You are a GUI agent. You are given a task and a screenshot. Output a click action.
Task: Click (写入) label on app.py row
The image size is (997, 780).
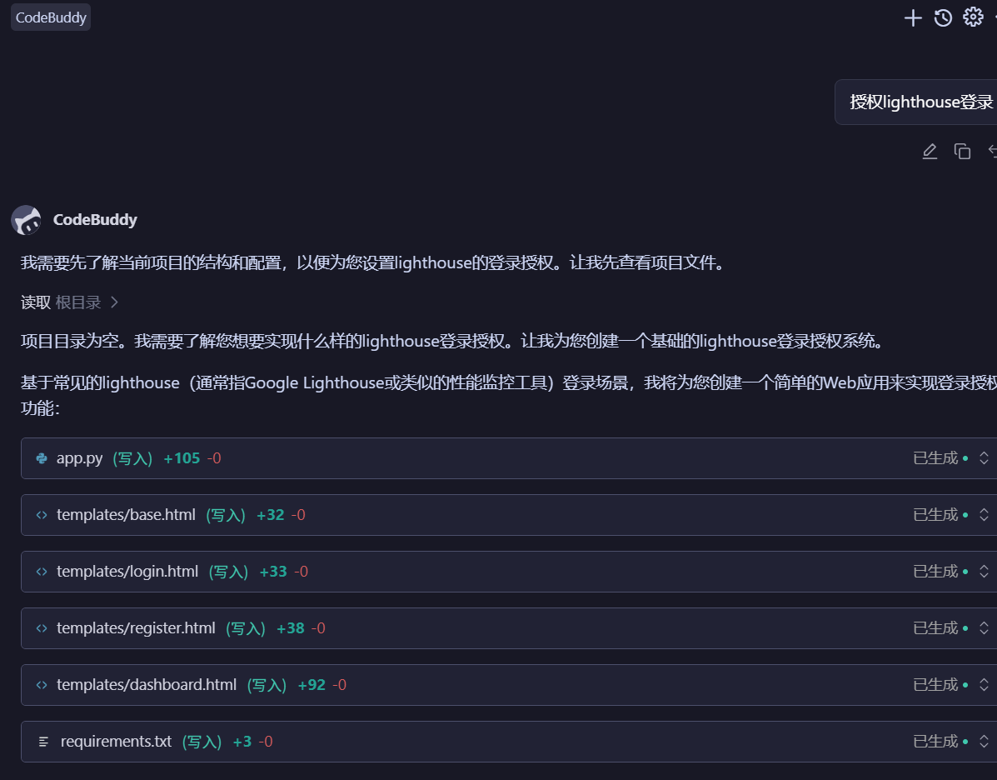coord(132,458)
